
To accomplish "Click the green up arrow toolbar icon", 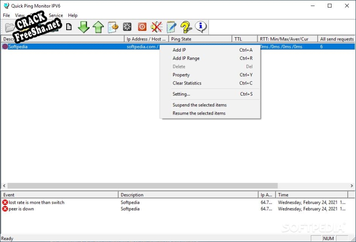I will coord(98,27).
